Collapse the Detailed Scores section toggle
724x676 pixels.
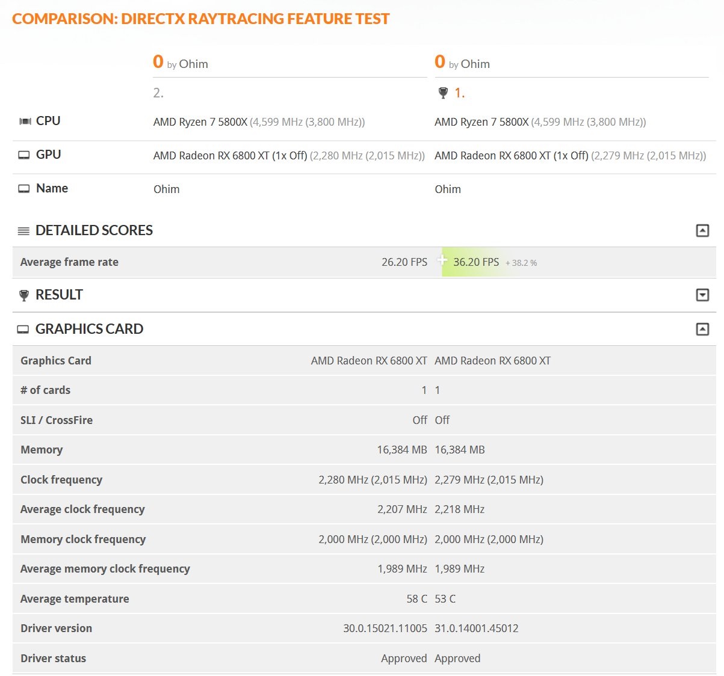pyautogui.click(x=702, y=230)
